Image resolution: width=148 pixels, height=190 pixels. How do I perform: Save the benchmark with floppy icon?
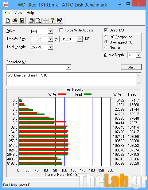22,20
